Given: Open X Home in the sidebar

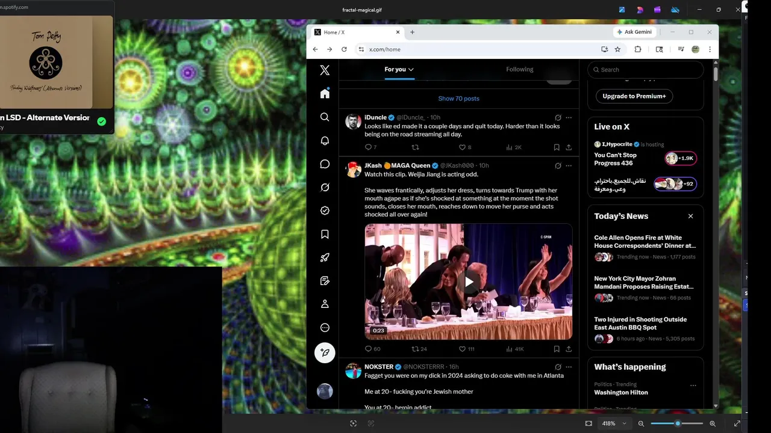Looking at the screenshot, I should click(x=325, y=93).
